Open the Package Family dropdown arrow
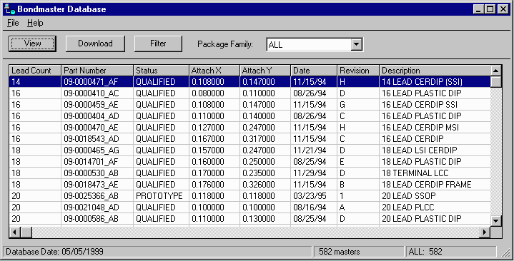Viewport: 514px width, 261px height. click(356, 44)
